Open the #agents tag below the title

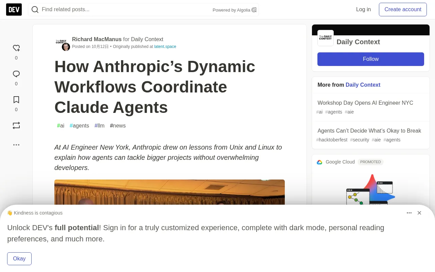pos(80,126)
